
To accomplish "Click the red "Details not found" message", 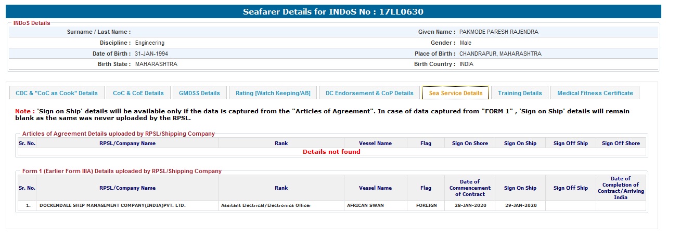I will (x=331, y=152).
